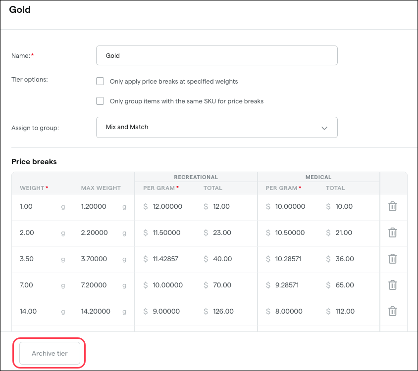Edit the Name field containing Gold
The width and height of the screenshot is (418, 371).
tap(217, 55)
